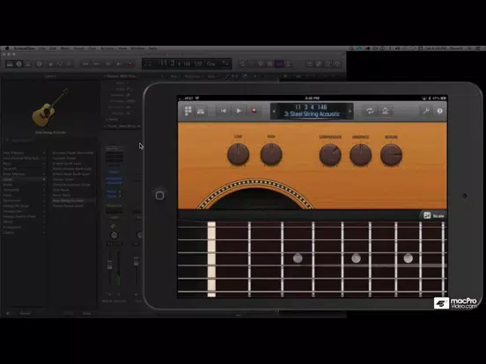Screen dimensions: 486x364
Task: Select next track with right arrow
Action: tap(350, 111)
